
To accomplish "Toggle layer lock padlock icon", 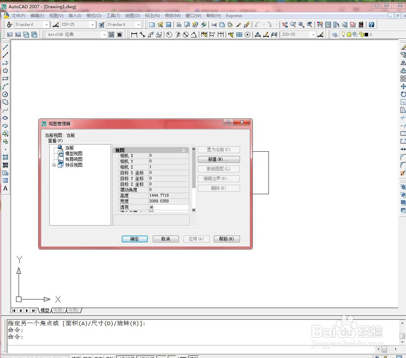I will coord(361,34).
